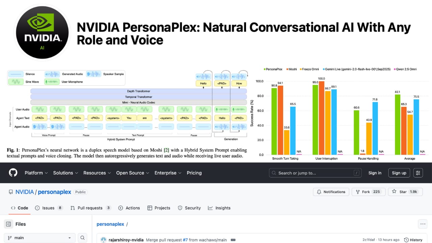
Task: Expand the Solutions menu
Action: pyautogui.click(x=65, y=173)
